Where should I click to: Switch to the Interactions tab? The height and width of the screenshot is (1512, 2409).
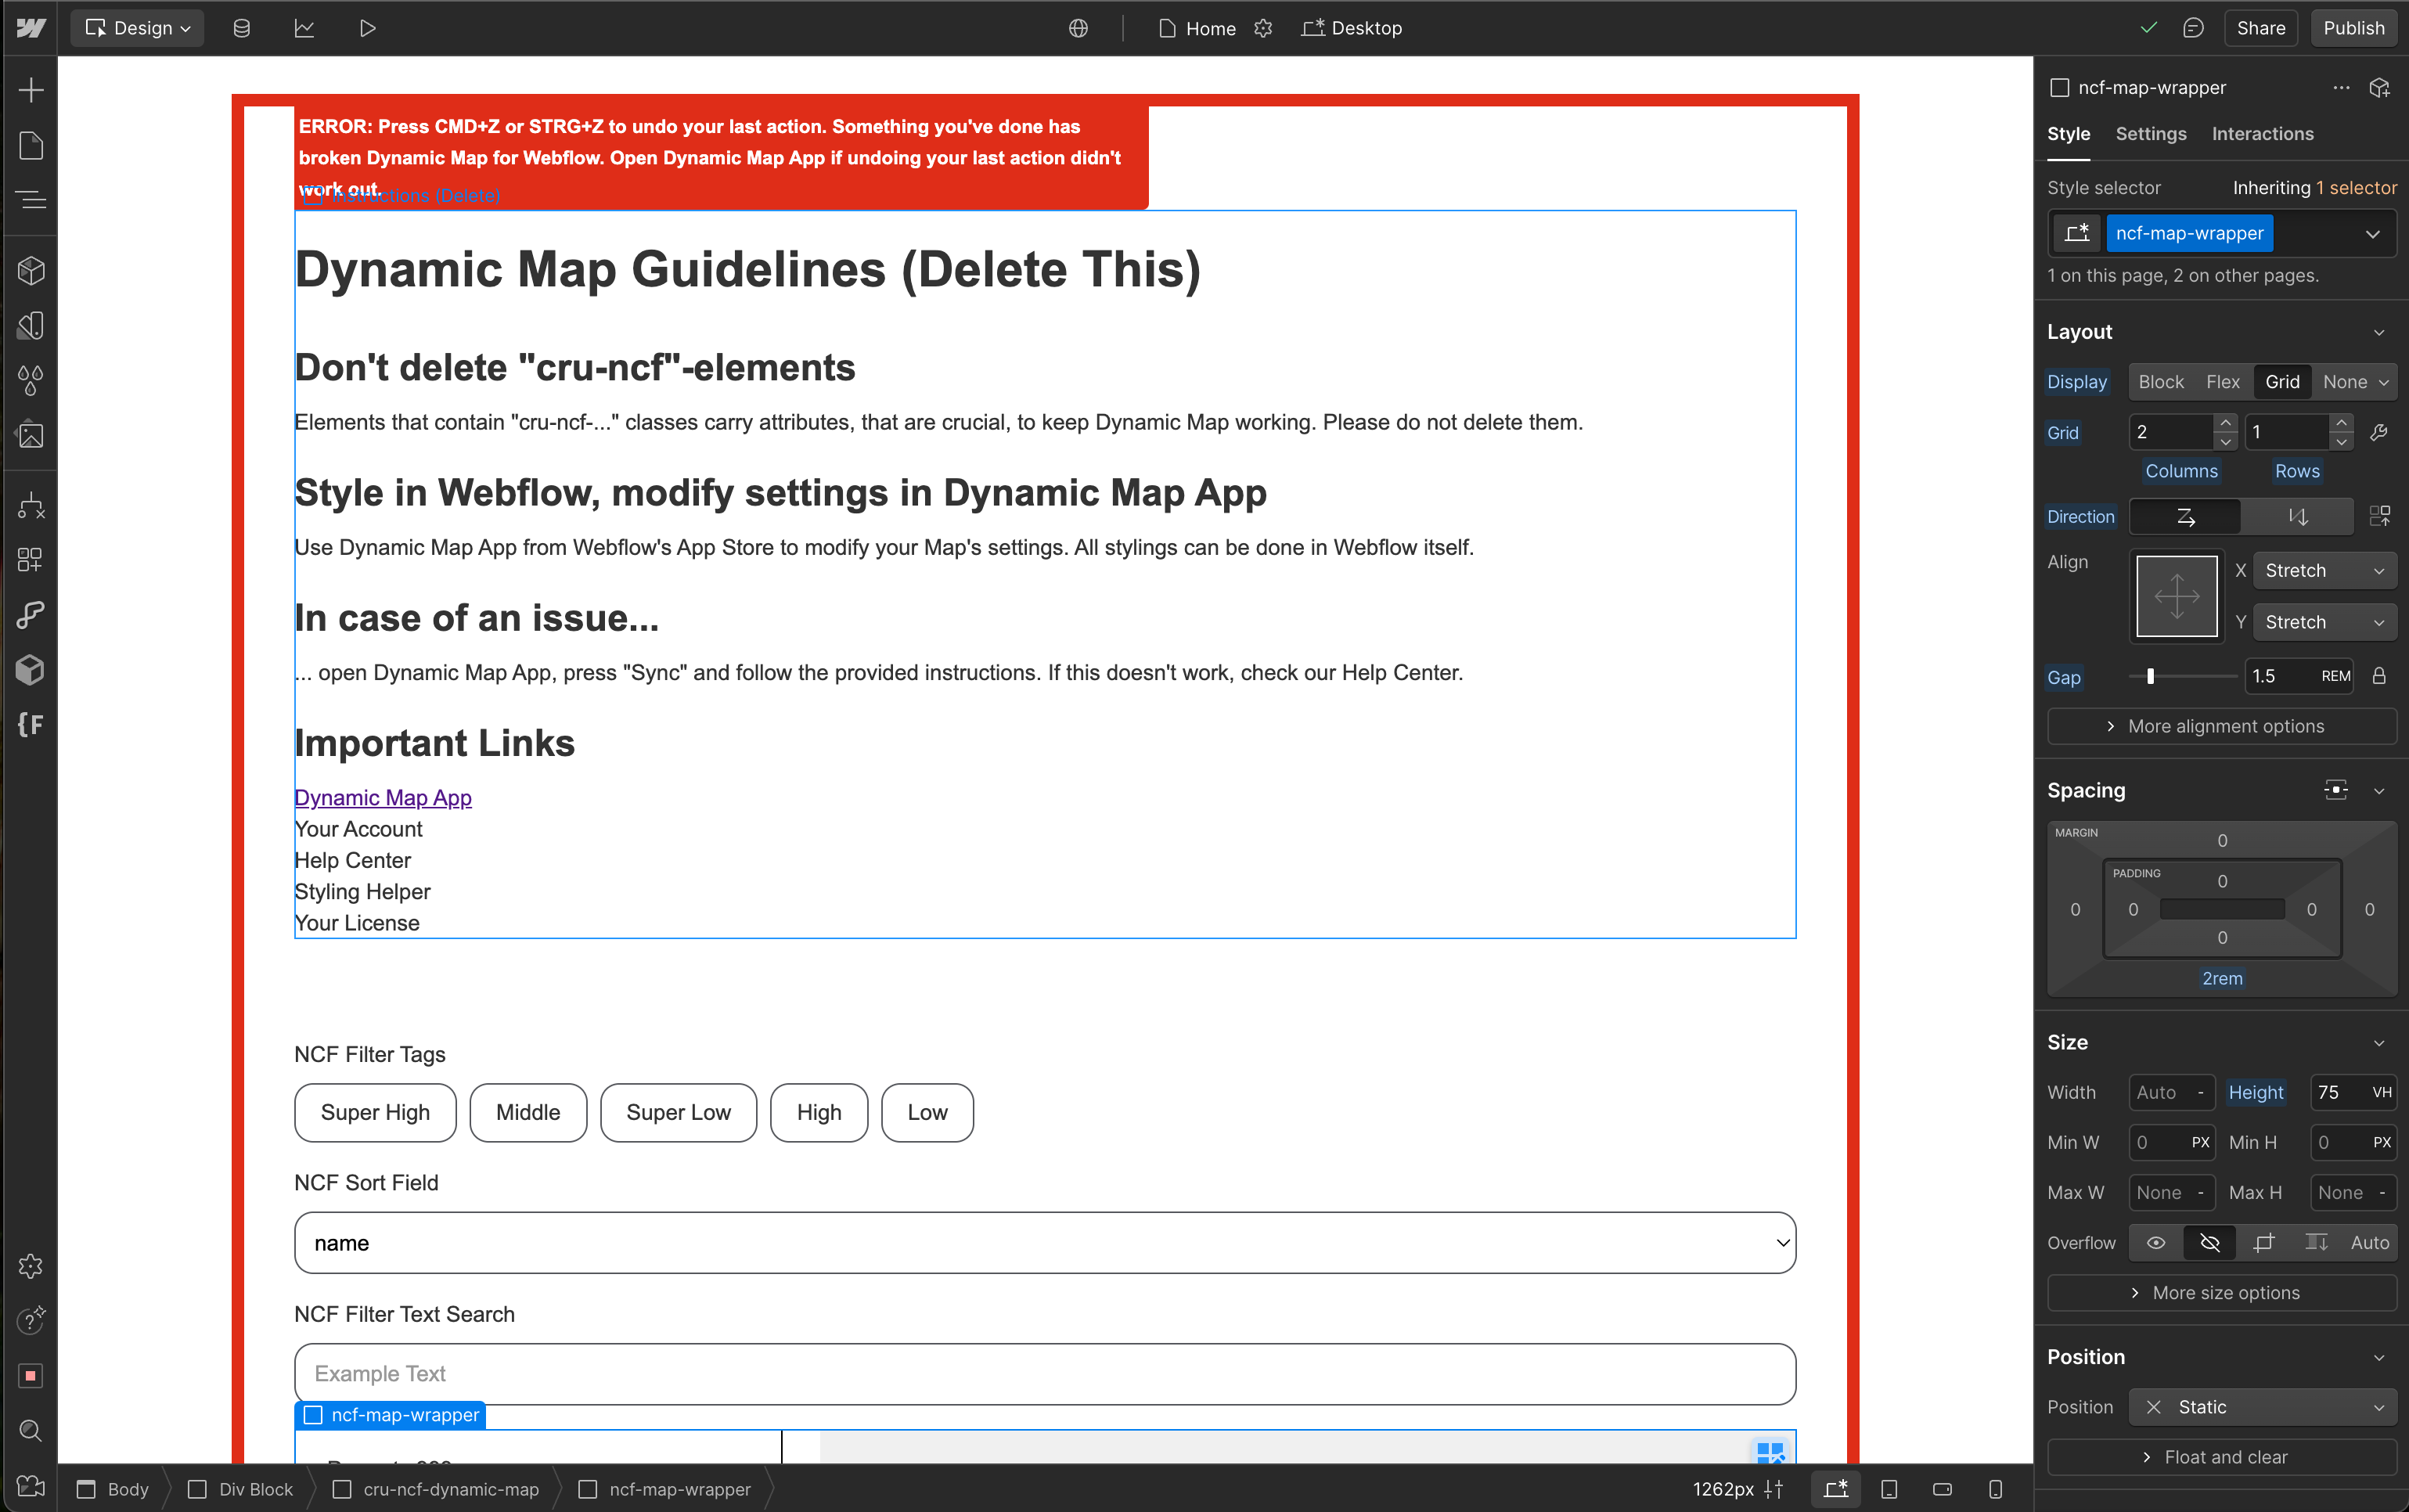point(2263,134)
